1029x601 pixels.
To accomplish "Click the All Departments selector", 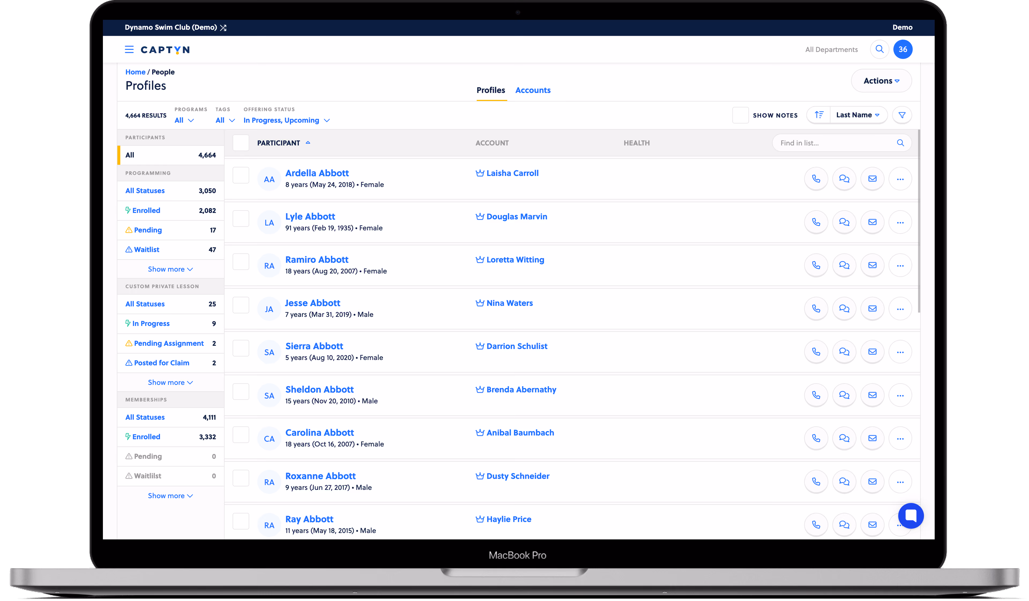I will point(831,49).
